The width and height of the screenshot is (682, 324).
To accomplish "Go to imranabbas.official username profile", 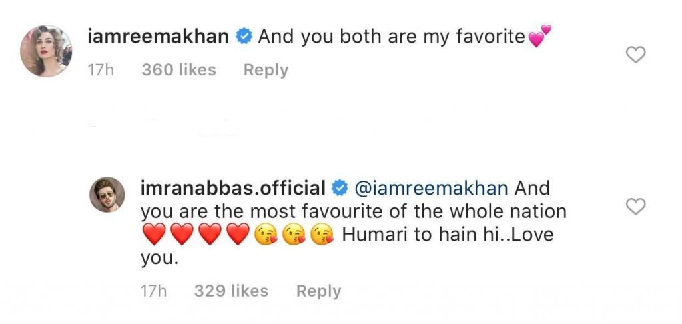I will coord(232,189).
